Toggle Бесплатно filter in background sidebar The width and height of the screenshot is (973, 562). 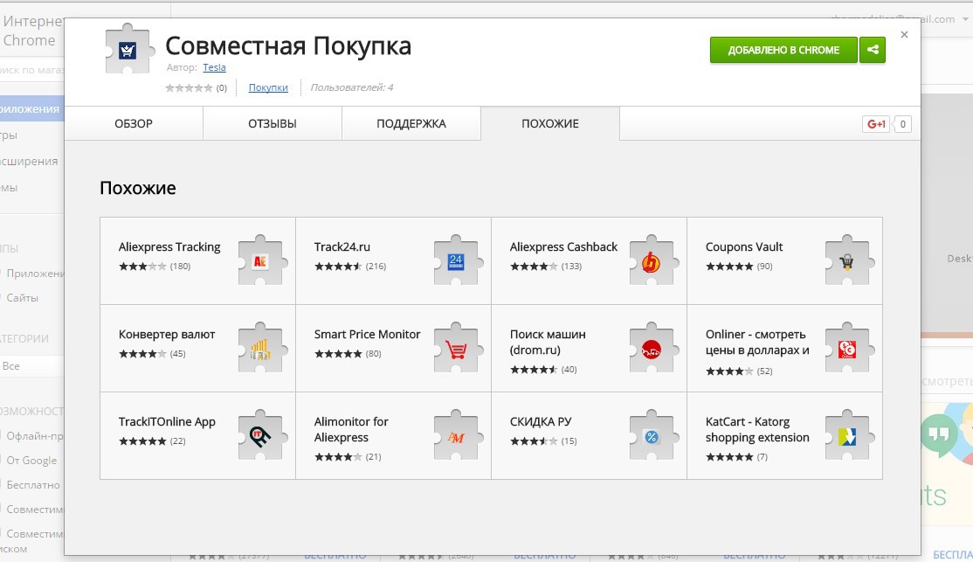click(x=32, y=484)
